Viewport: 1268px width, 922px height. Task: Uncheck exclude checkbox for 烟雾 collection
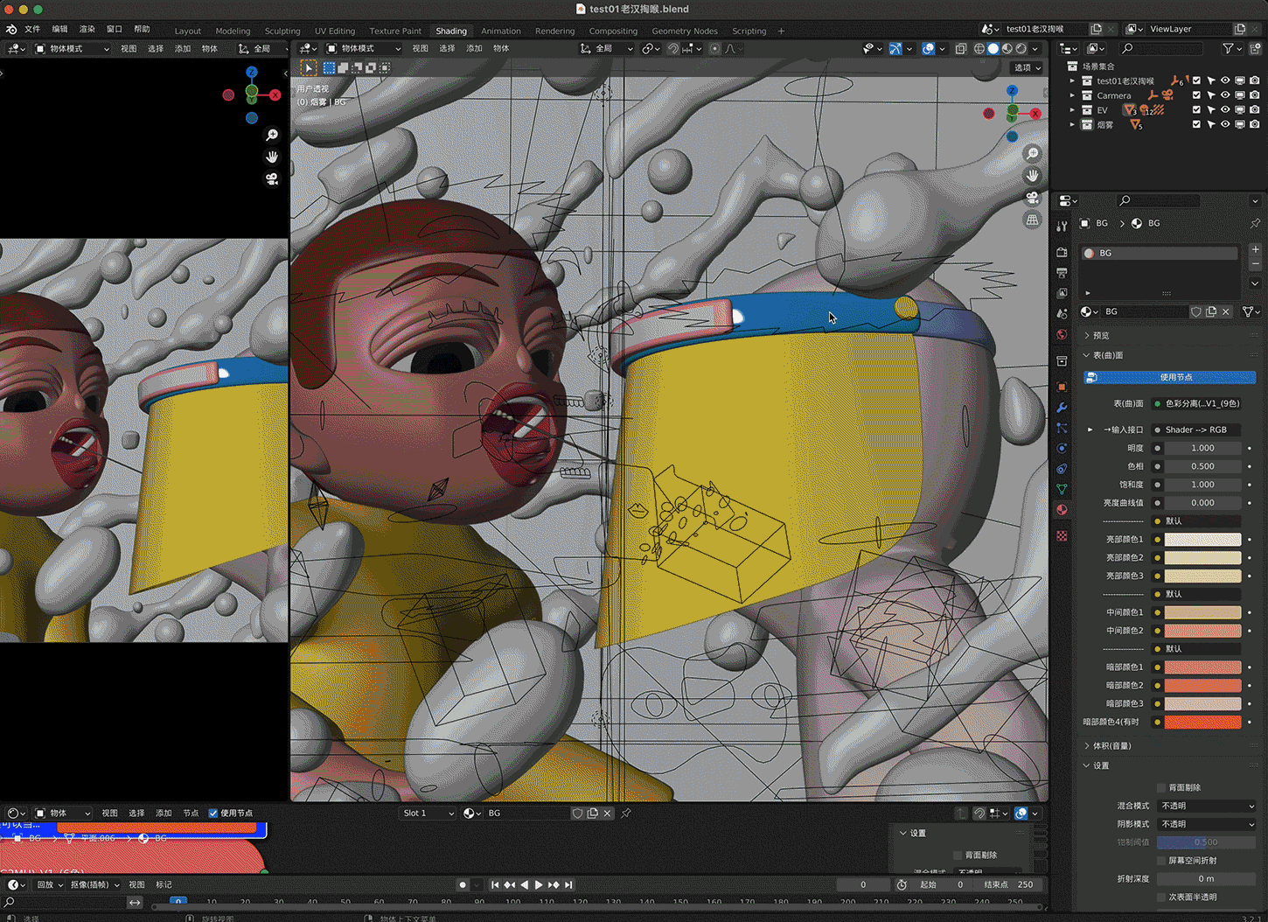[x=1196, y=124]
